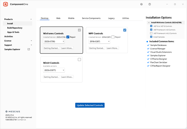Screen dimensions: 187x129
Task: Open help via question mark icon
Action: tap(150, 4)
